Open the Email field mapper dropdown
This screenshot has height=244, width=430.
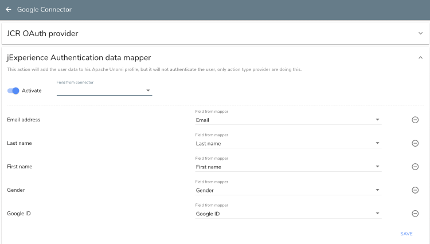288,120
